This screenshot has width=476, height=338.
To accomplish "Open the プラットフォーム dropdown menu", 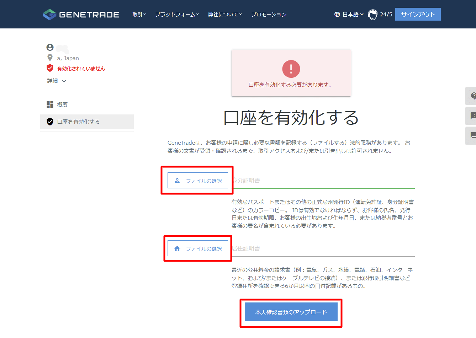I will point(177,14).
